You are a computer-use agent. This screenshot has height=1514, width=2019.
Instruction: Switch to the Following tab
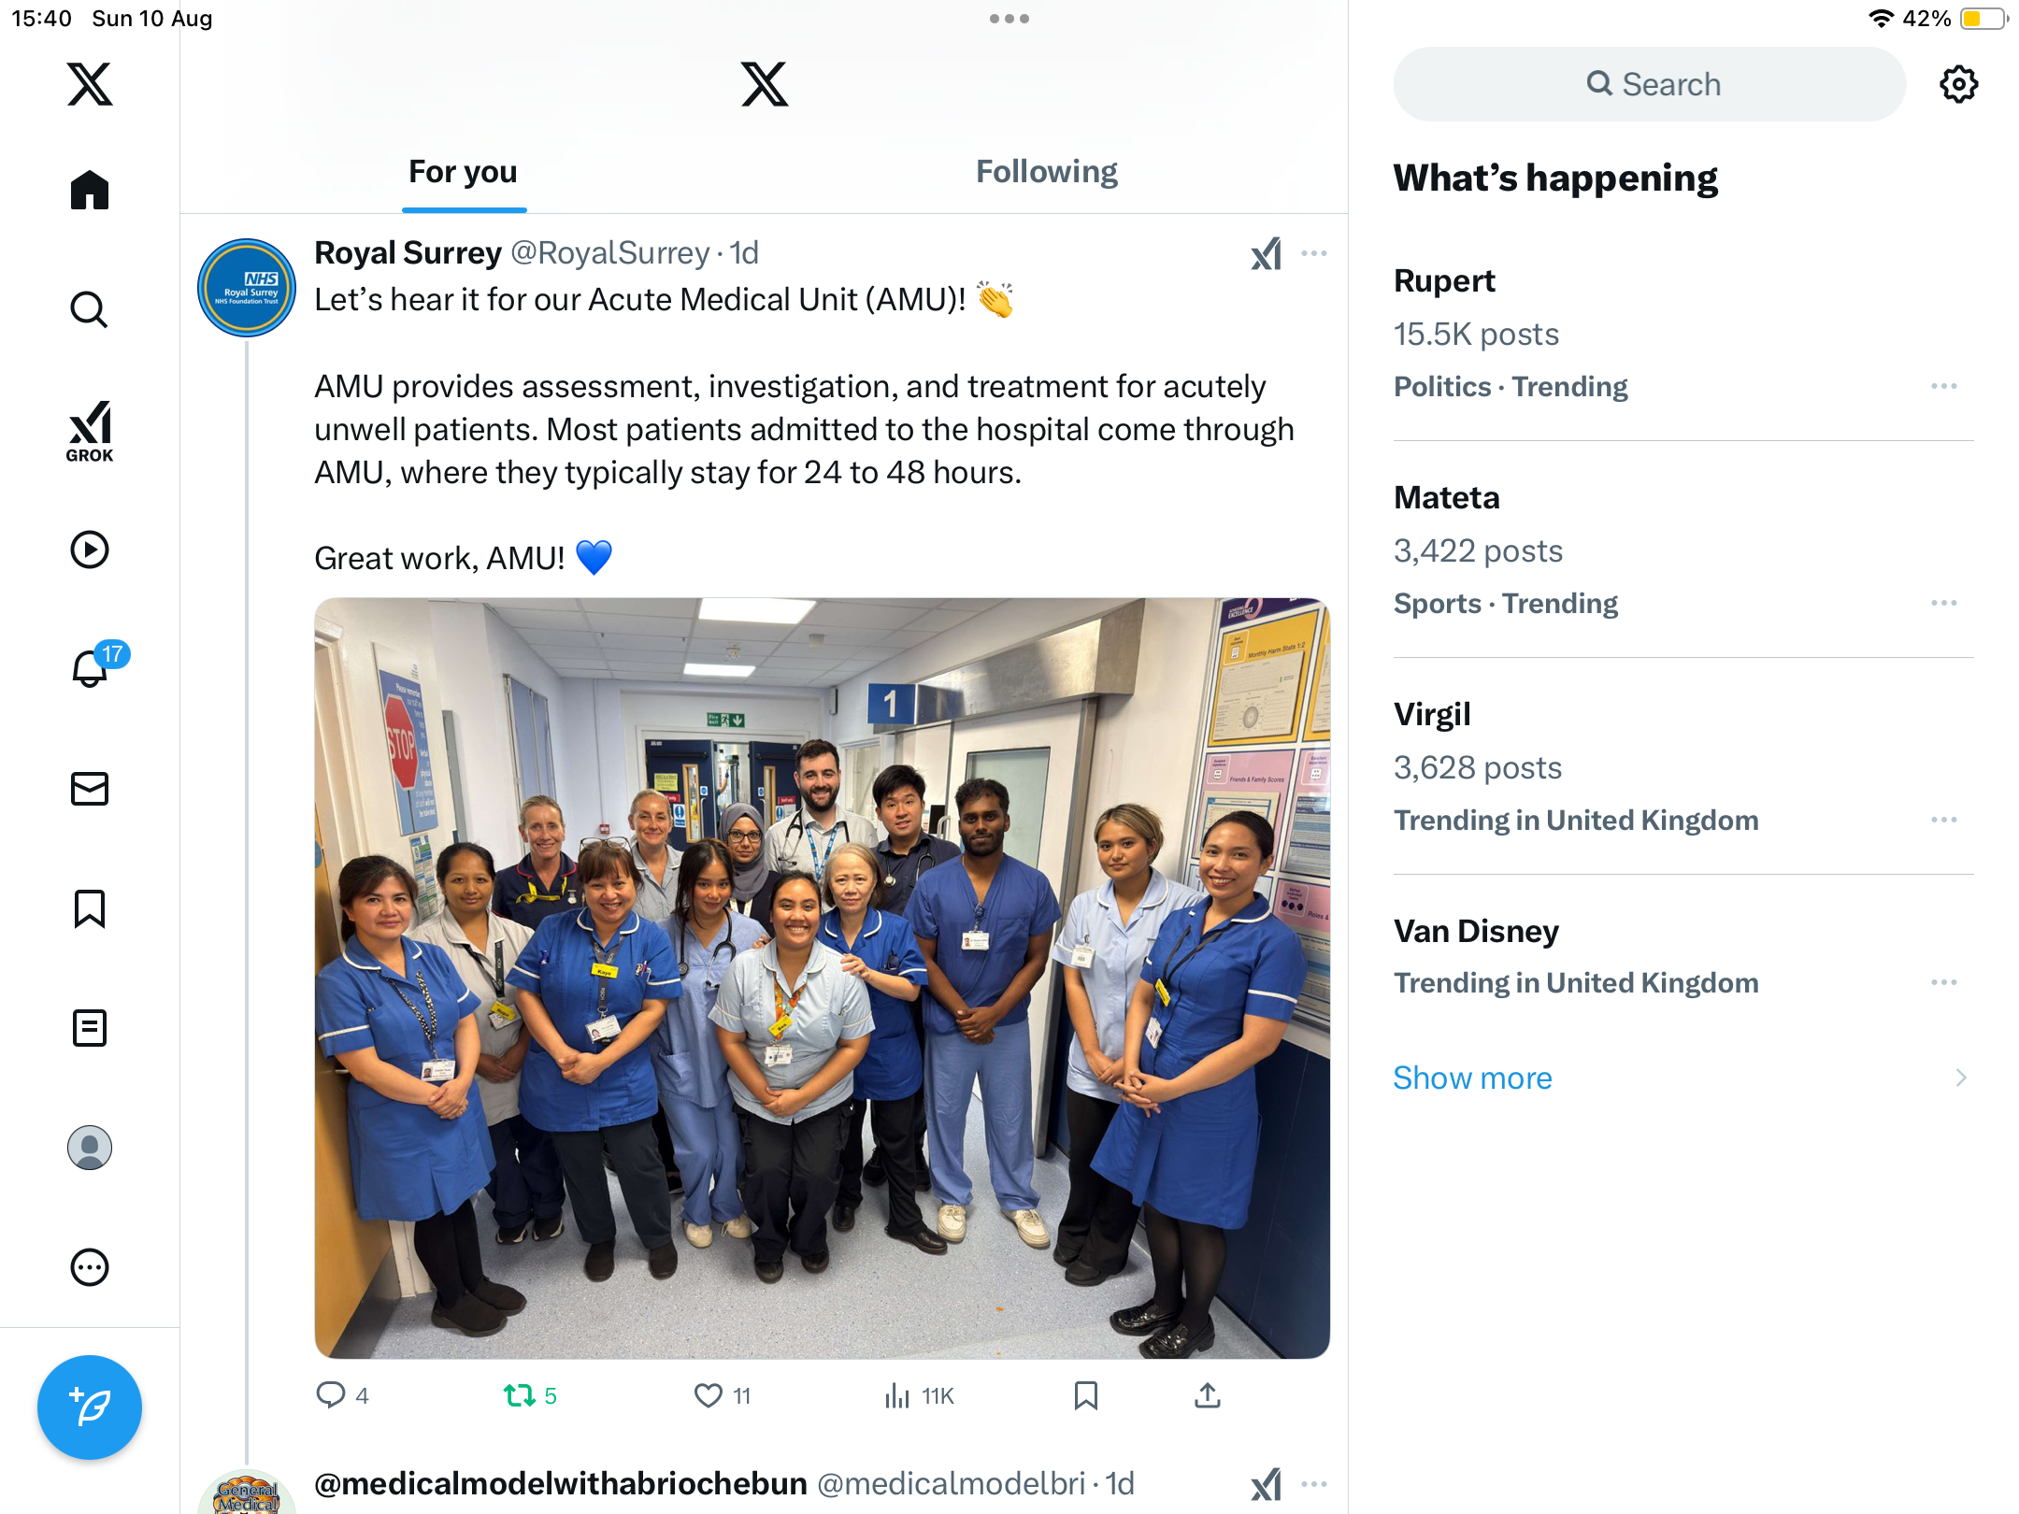coord(1047,172)
